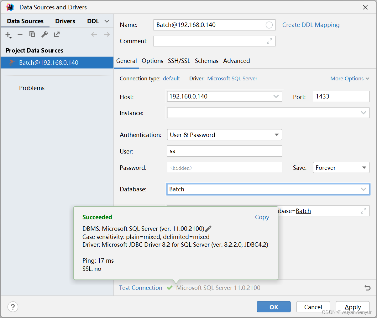
Task: Click the hidden Password field
Action: 224,168
